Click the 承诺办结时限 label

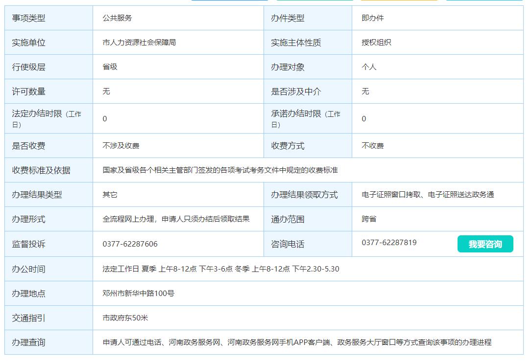(306, 119)
